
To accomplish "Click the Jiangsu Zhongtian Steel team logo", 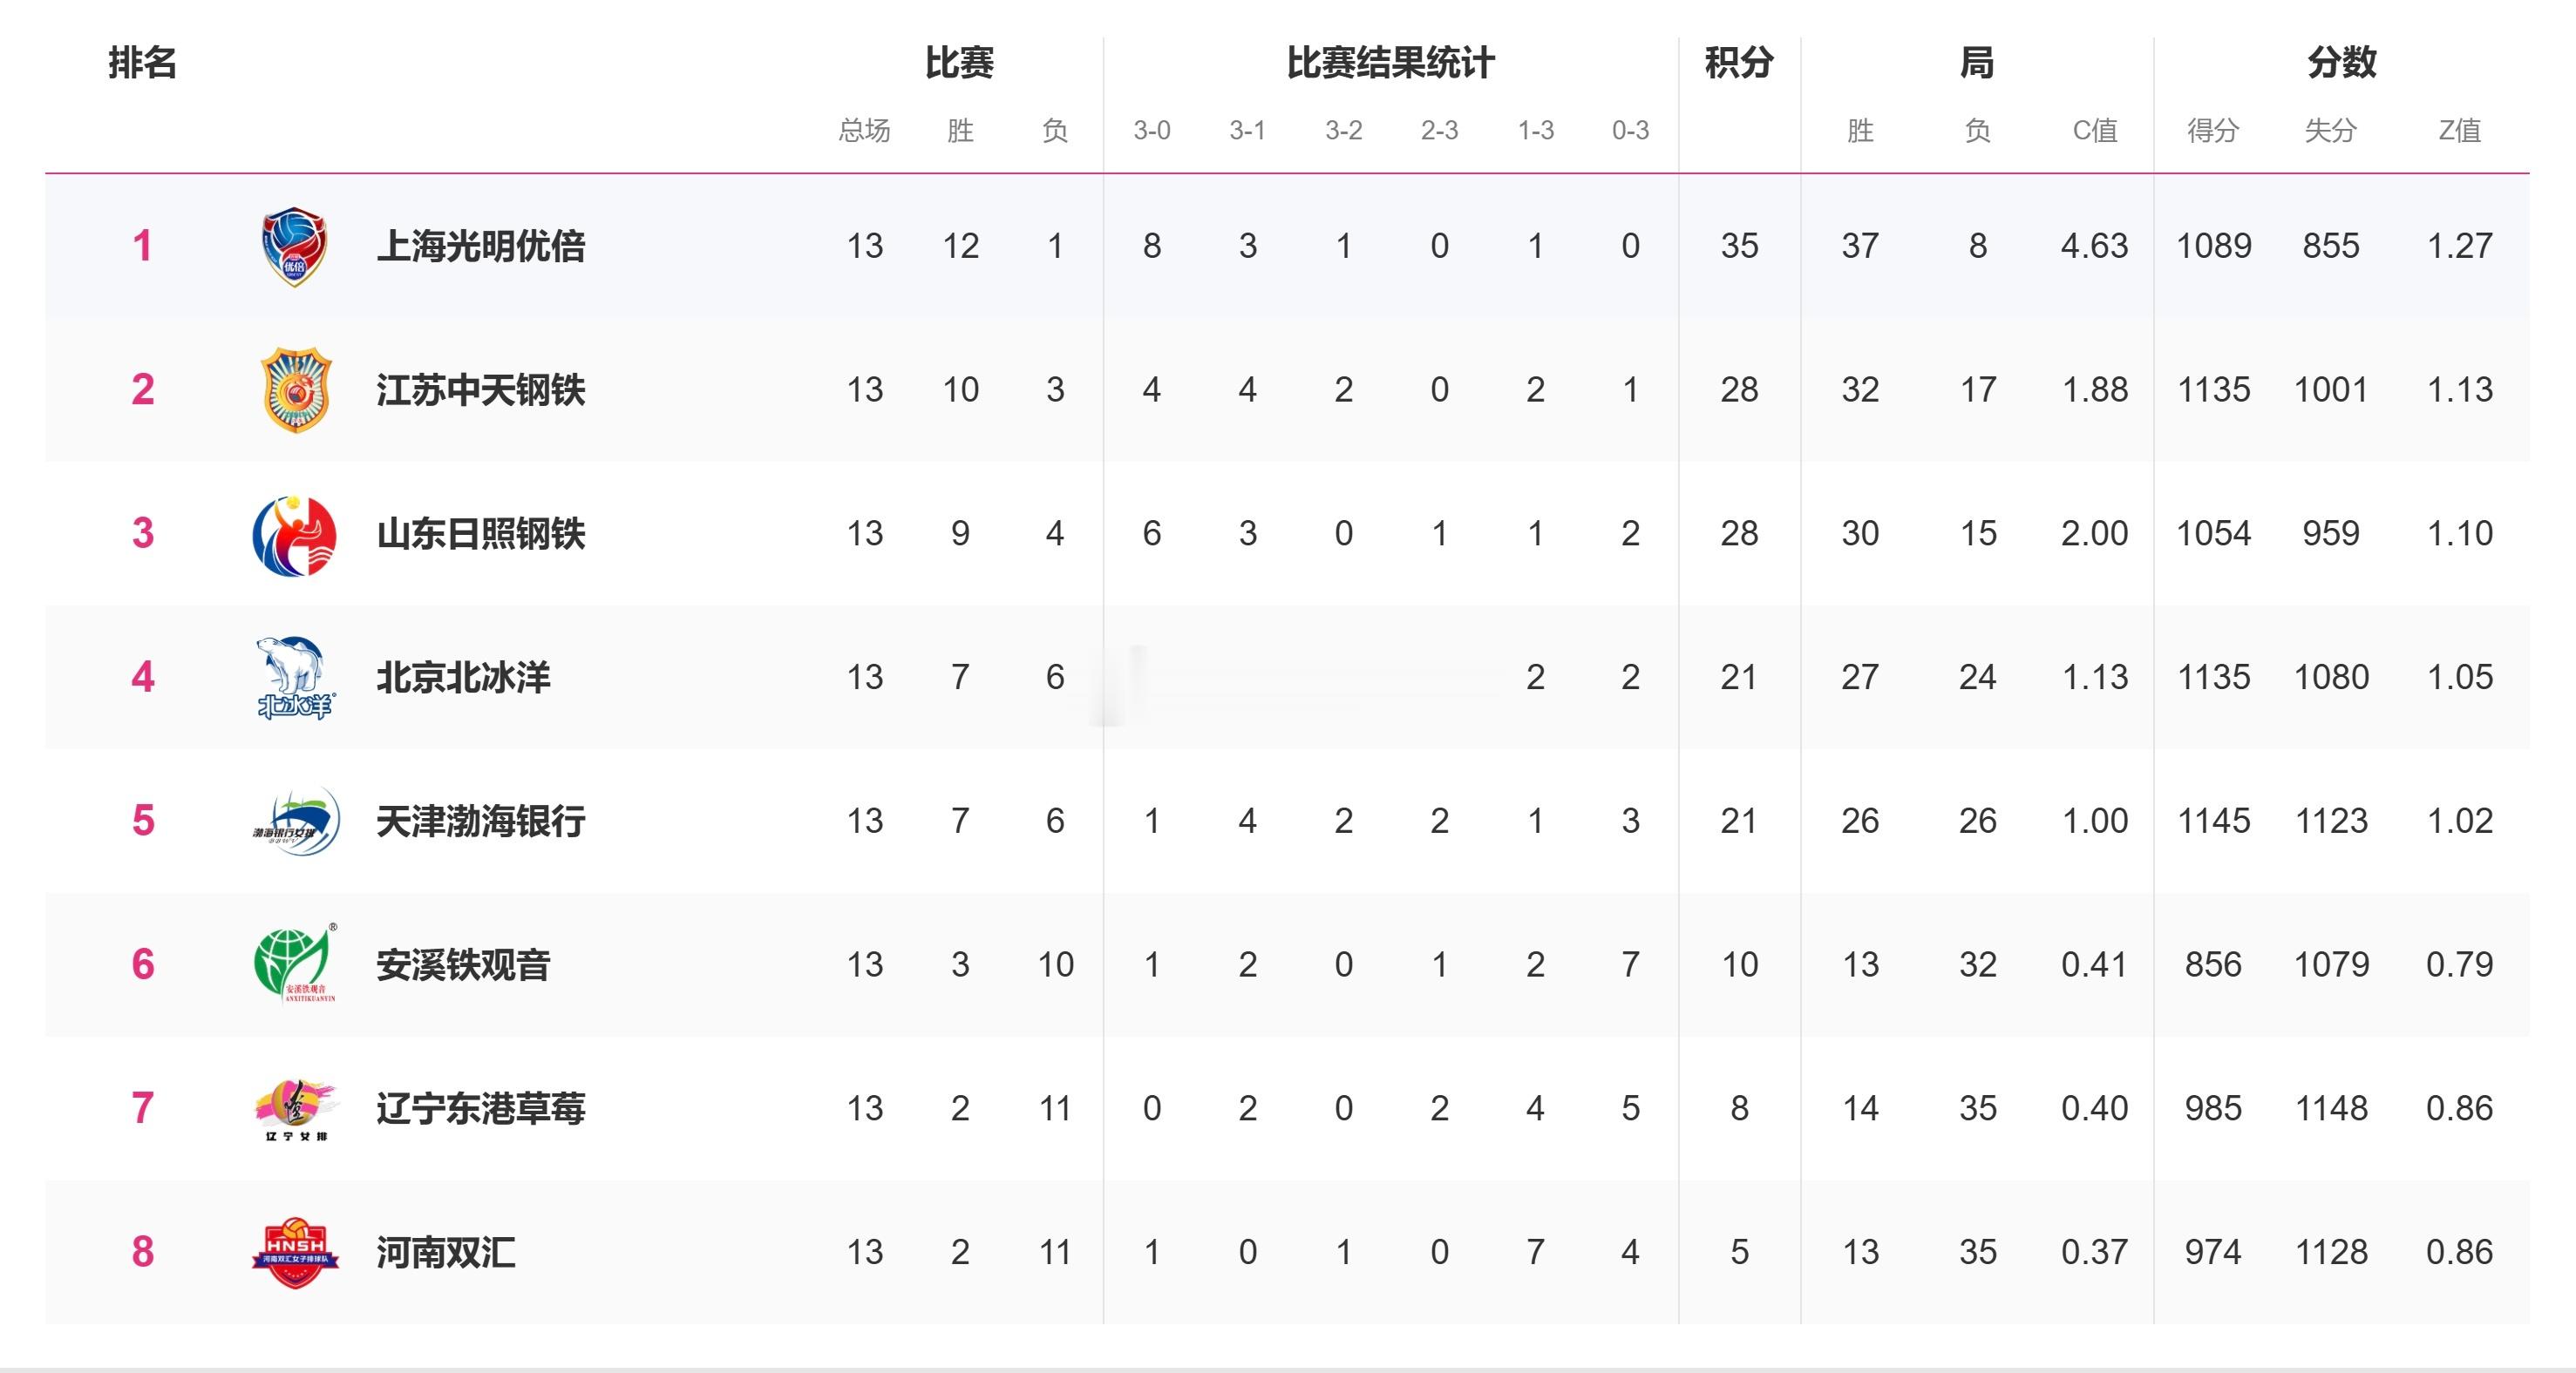I will tap(294, 389).
